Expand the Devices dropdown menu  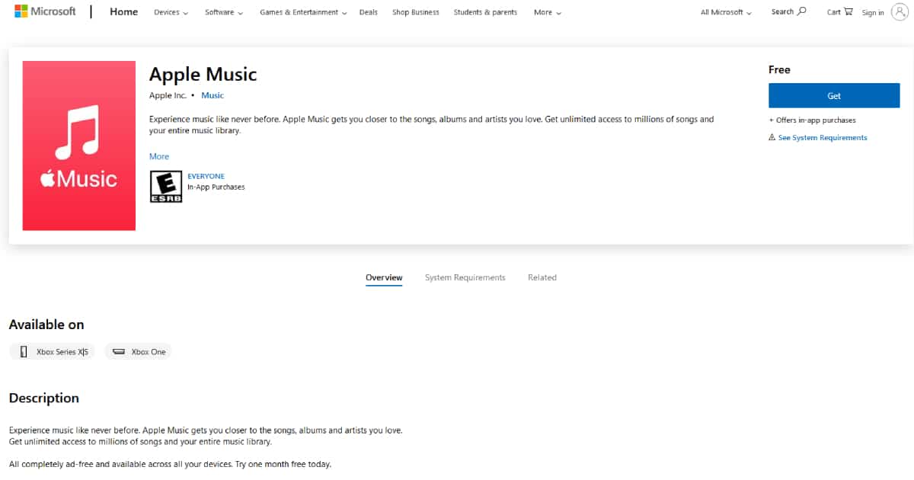pyautogui.click(x=171, y=12)
